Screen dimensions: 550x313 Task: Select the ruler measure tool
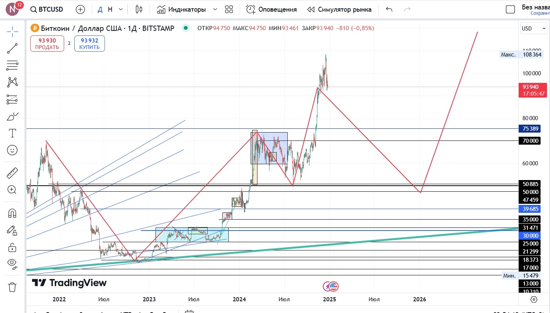pyautogui.click(x=12, y=173)
